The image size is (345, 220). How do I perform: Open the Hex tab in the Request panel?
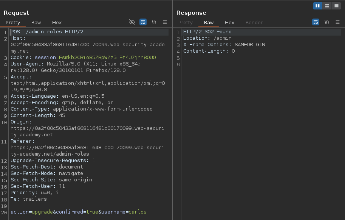(57, 23)
